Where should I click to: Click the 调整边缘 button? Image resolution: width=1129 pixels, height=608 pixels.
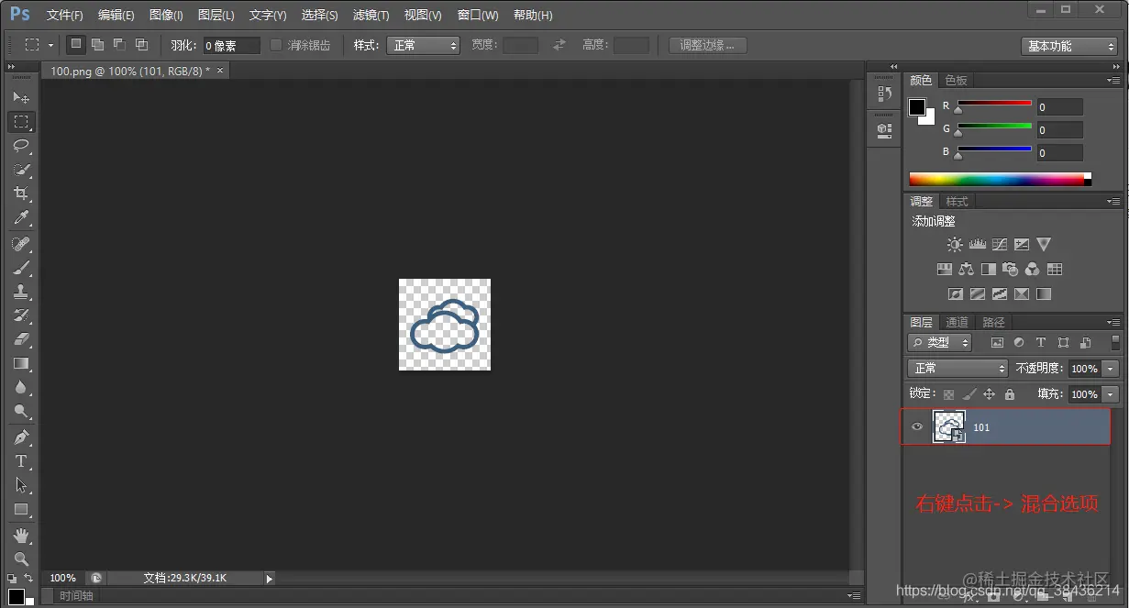click(x=707, y=45)
